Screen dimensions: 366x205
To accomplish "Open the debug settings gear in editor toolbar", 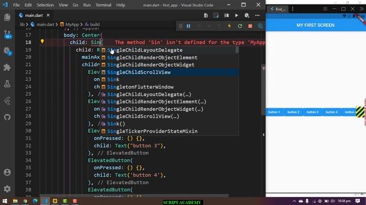I will pos(246,15).
